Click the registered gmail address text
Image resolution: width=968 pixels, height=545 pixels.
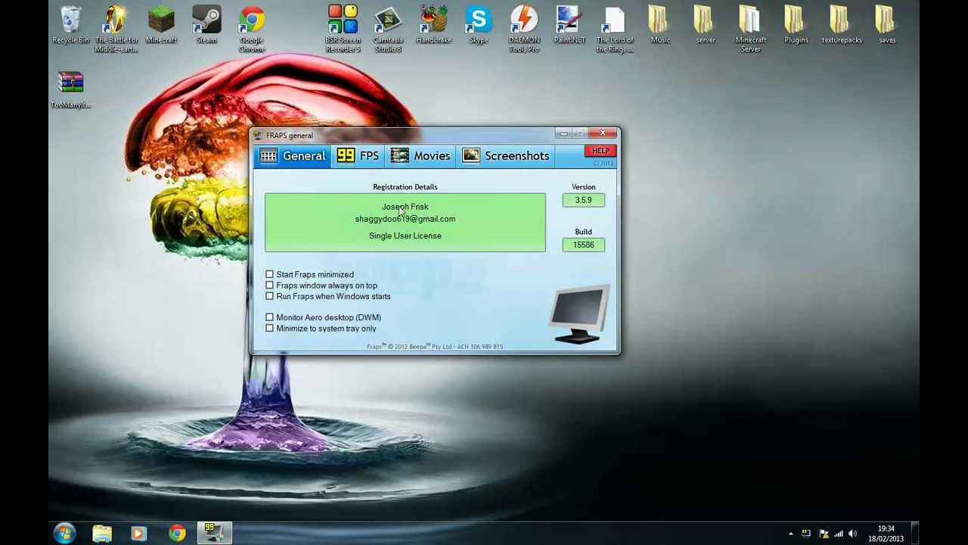pyautogui.click(x=405, y=219)
